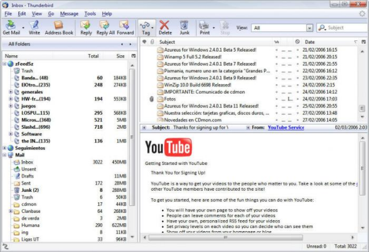Open the Tools menu
369x252 pixels.
(90, 13)
